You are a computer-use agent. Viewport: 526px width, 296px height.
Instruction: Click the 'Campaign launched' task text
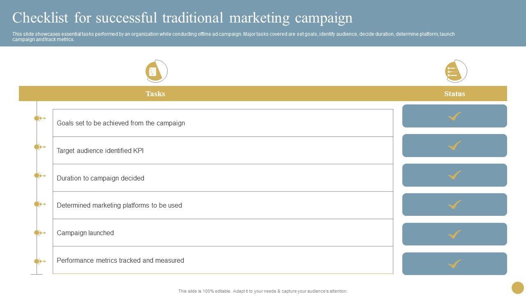pos(85,233)
